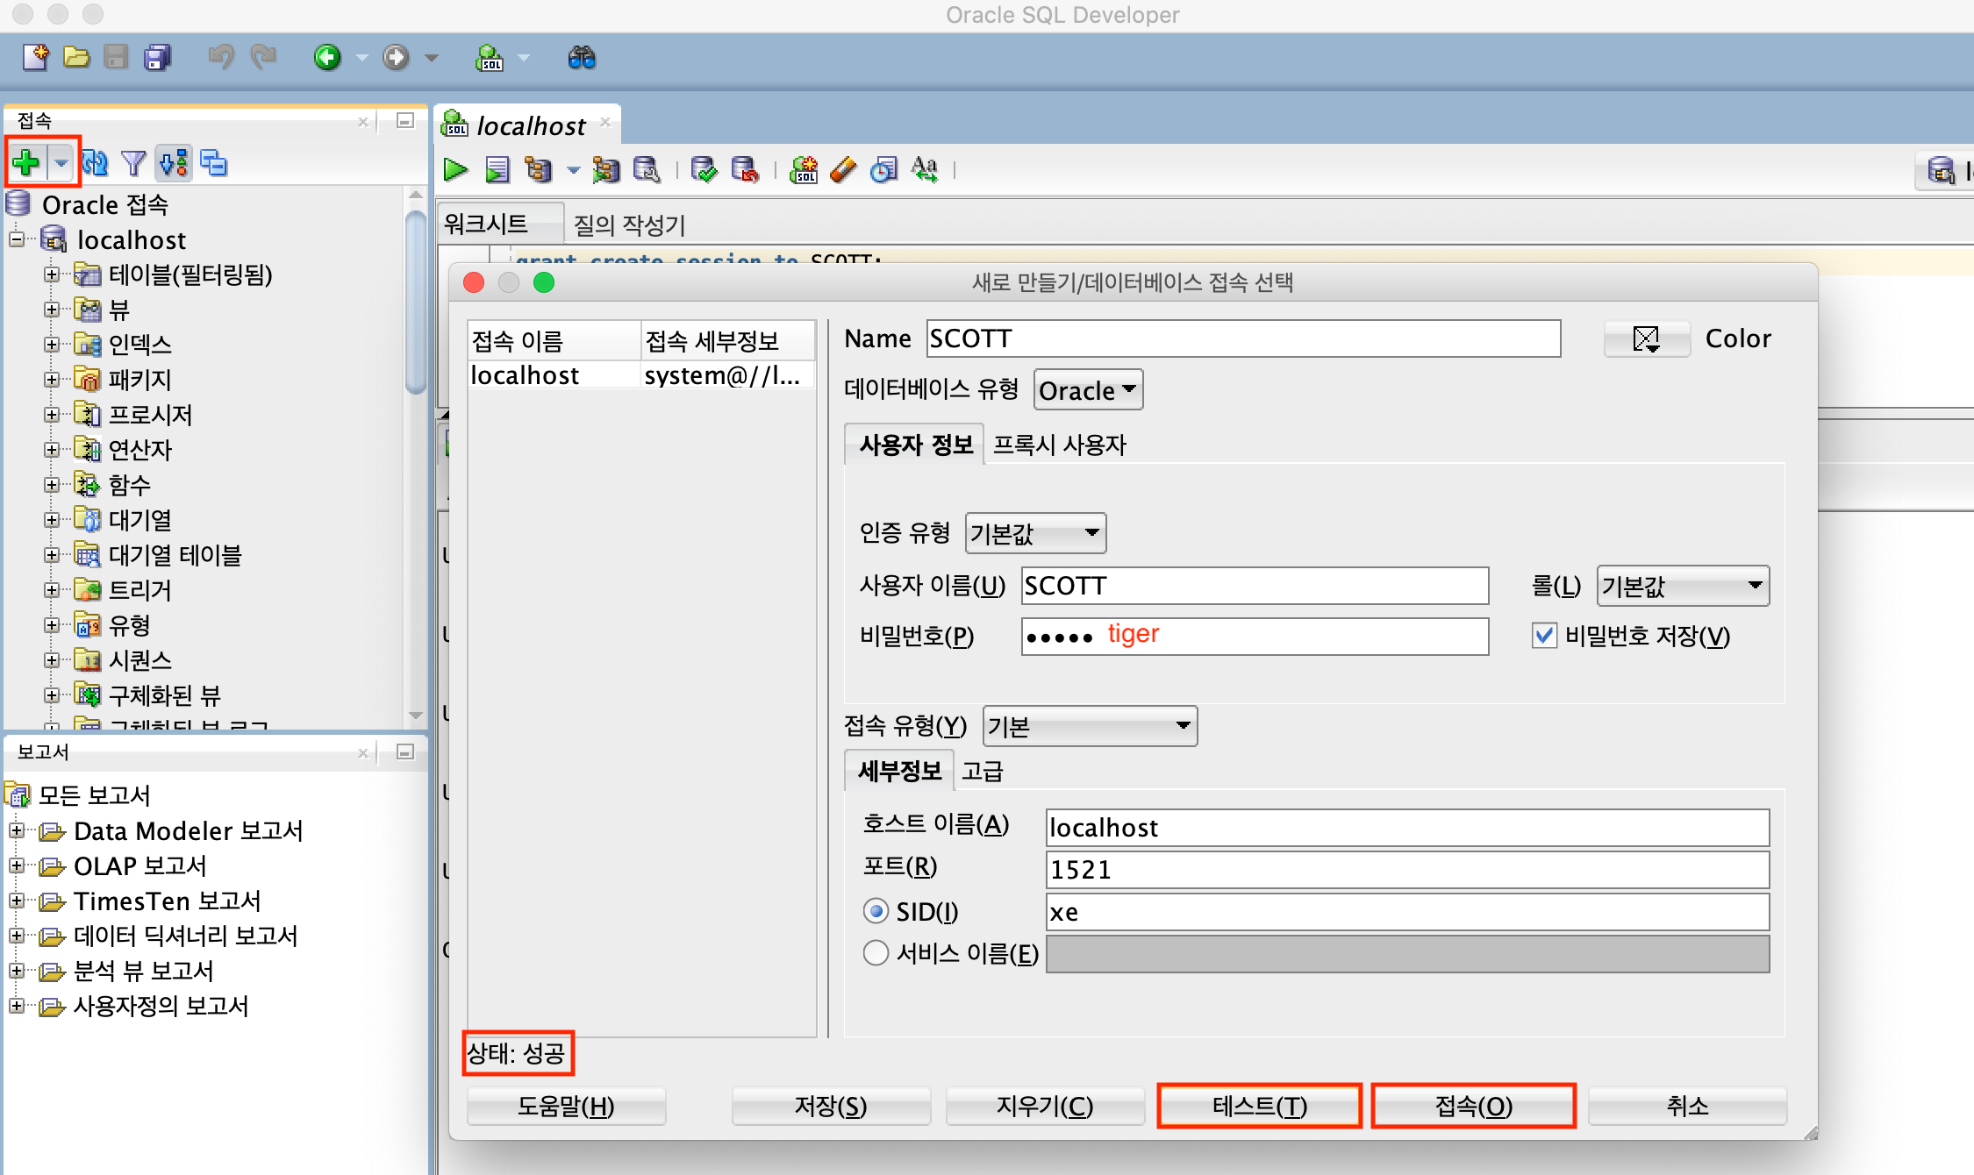
Task: Click the green plus new connection icon
Action: (26, 162)
